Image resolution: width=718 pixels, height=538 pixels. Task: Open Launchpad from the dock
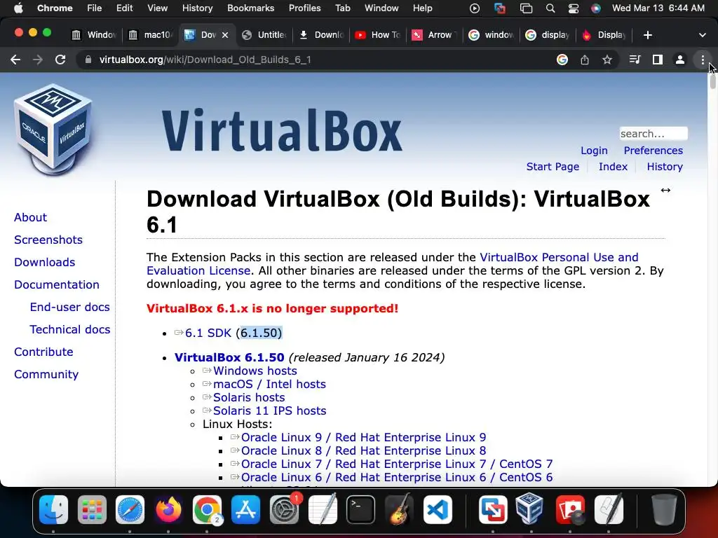[x=92, y=510]
